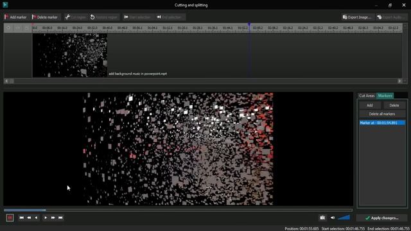
Task: Click the Start selection toolbar button
Action: [x=137, y=17]
